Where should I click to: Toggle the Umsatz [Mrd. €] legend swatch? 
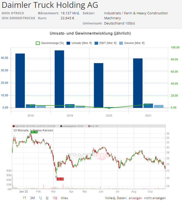tap(68, 43)
